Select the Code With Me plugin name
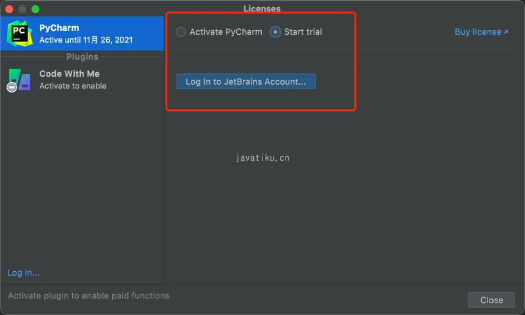Screen dimensions: 525x315 coord(70,74)
